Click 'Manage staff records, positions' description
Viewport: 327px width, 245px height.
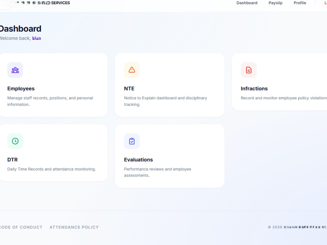pyautogui.click(x=50, y=101)
